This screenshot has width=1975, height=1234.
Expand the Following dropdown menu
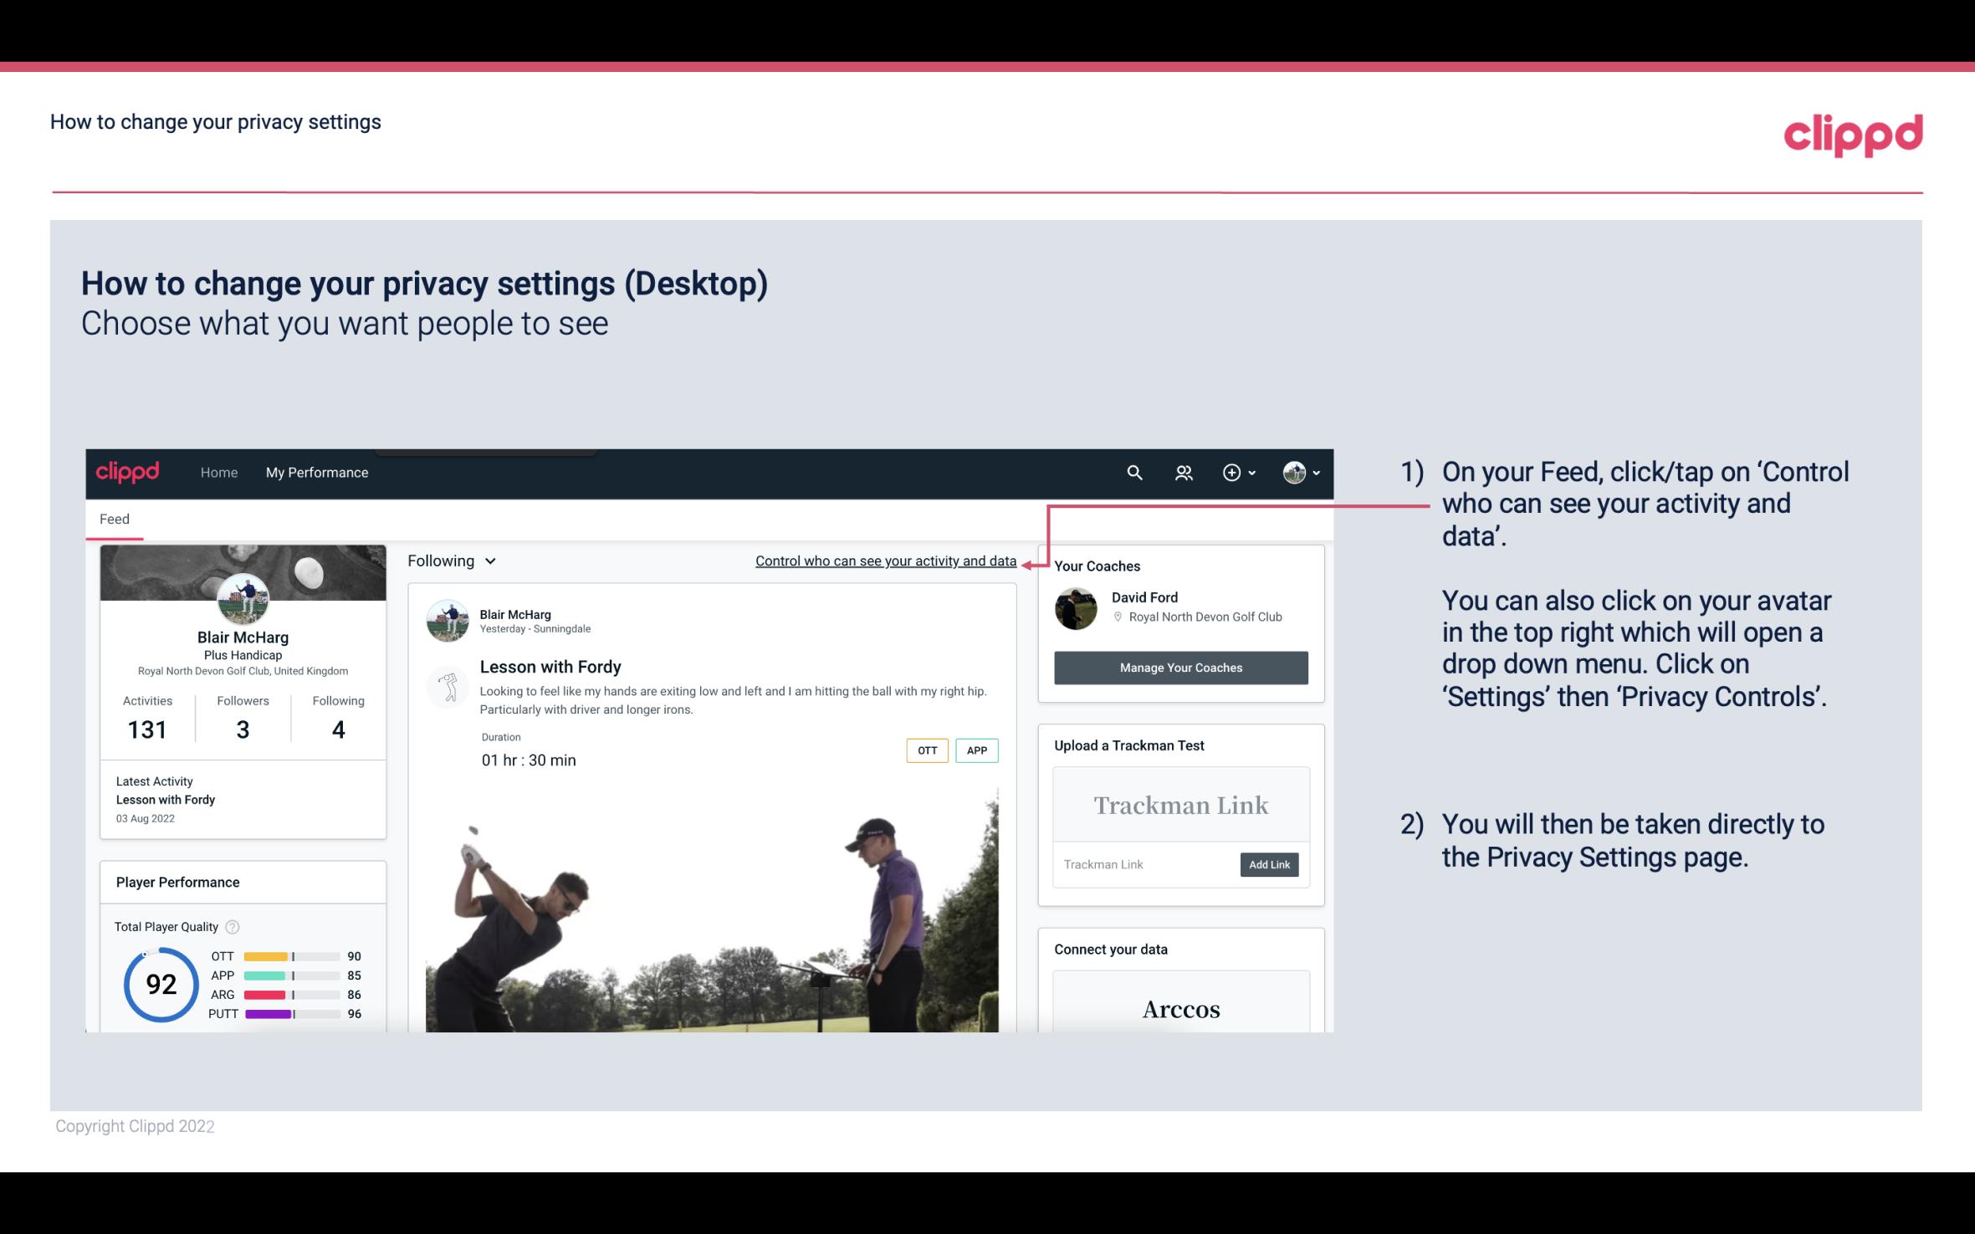click(x=450, y=559)
